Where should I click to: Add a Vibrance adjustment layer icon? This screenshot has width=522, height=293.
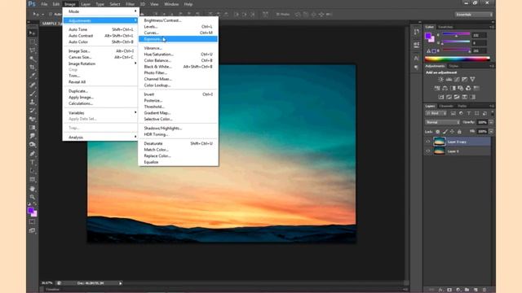click(472, 80)
